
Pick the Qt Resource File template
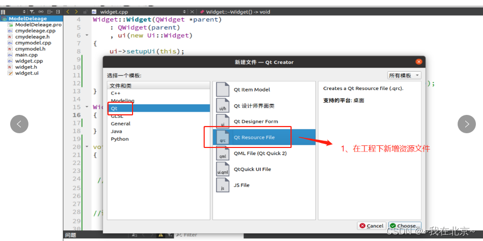coord(264,137)
